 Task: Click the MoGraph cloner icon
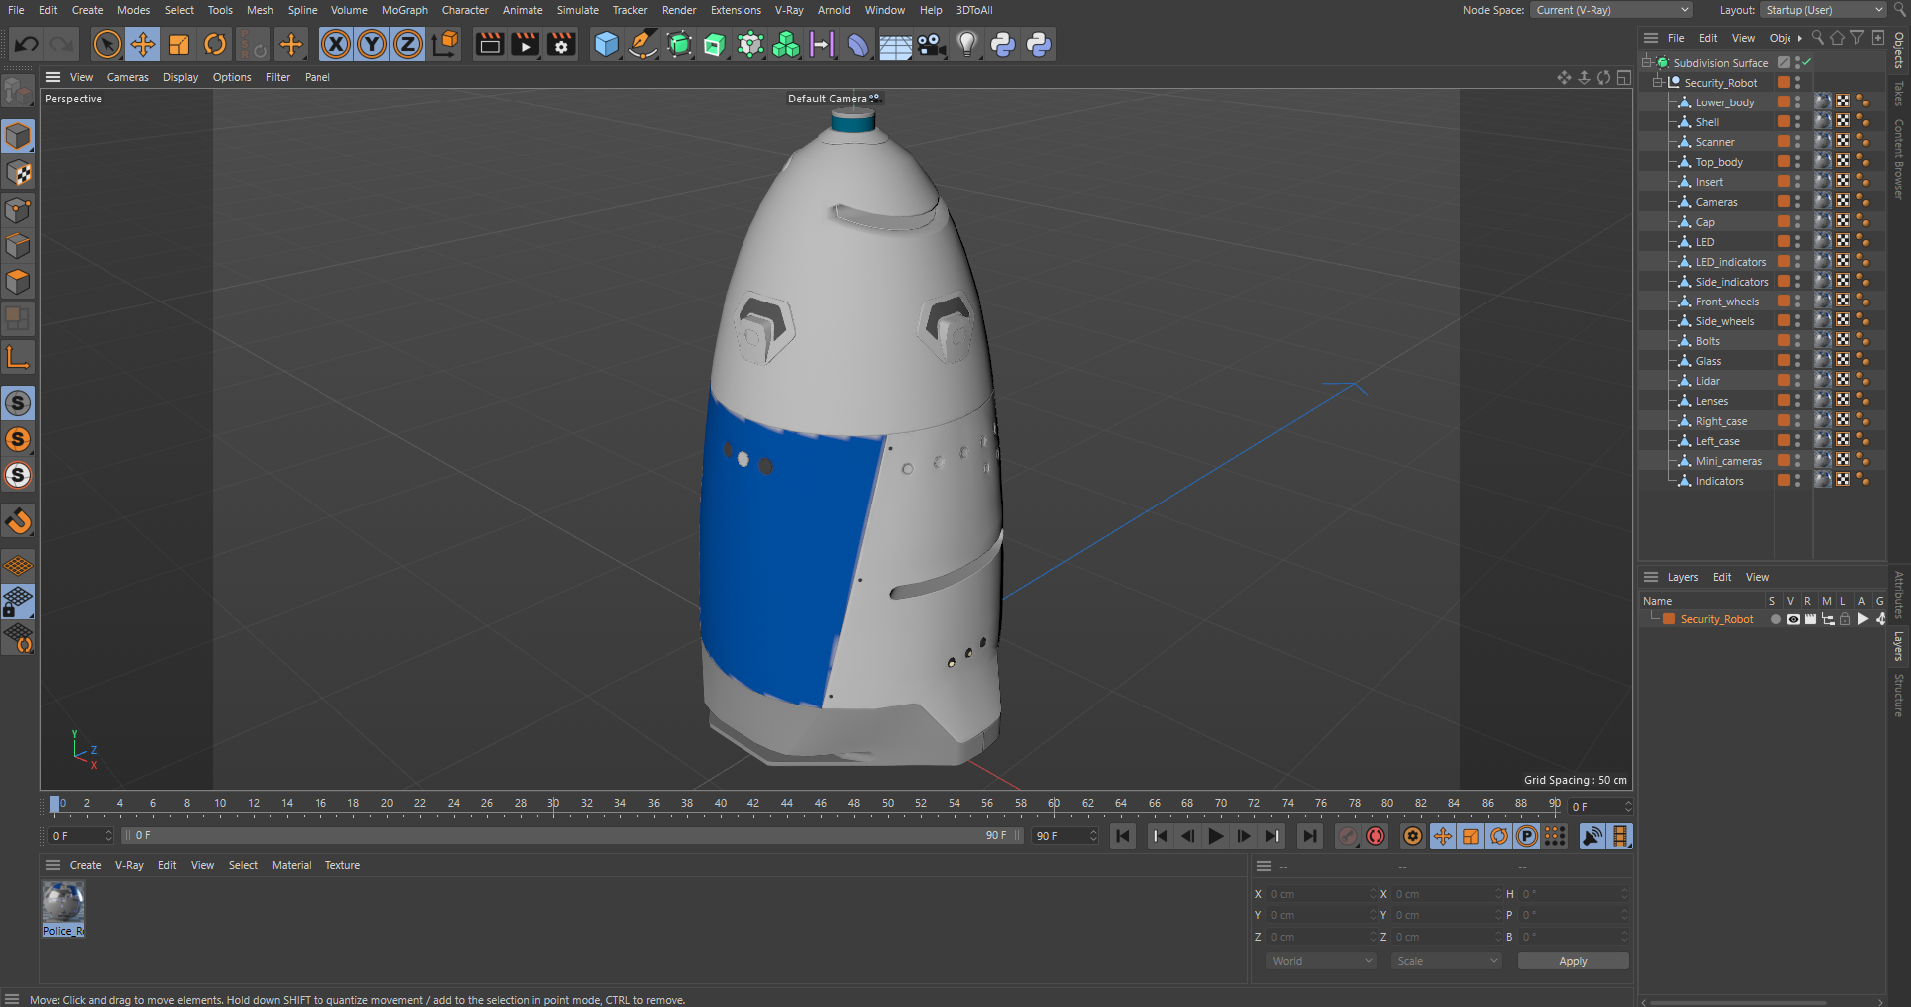click(x=786, y=44)
